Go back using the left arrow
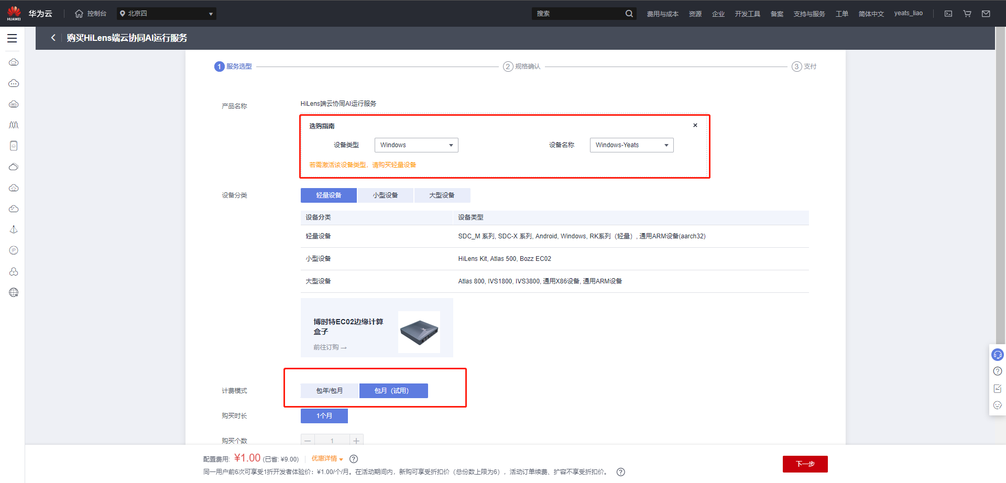Image resolution: width=1006 pixels, height=483 pixels. coord(53,38)
